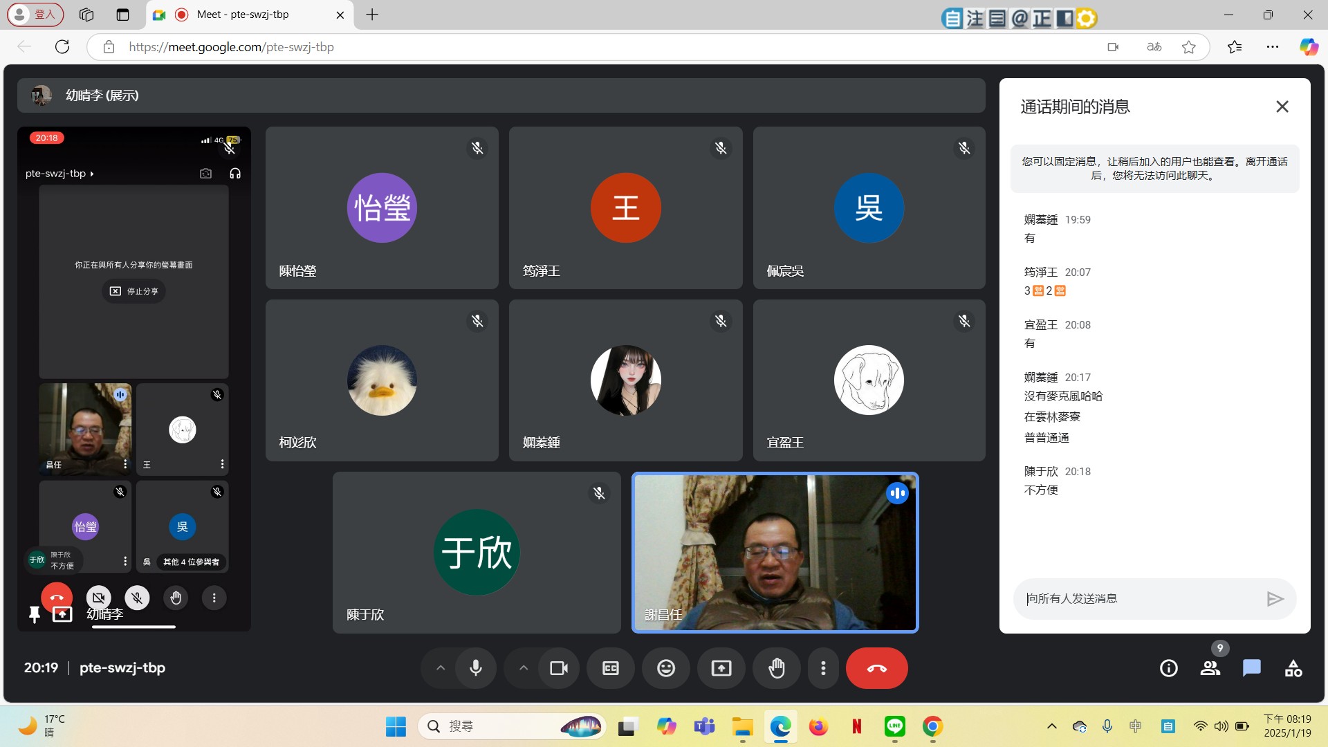Toggle the chat panel icon

coord(1252,668)
